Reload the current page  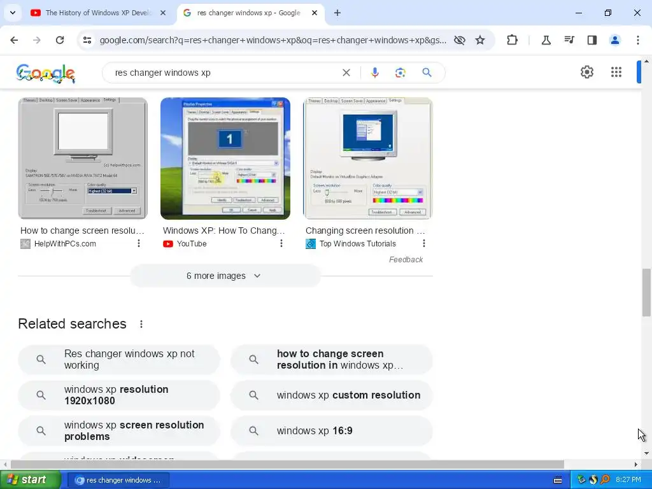(x=60, y=40)
